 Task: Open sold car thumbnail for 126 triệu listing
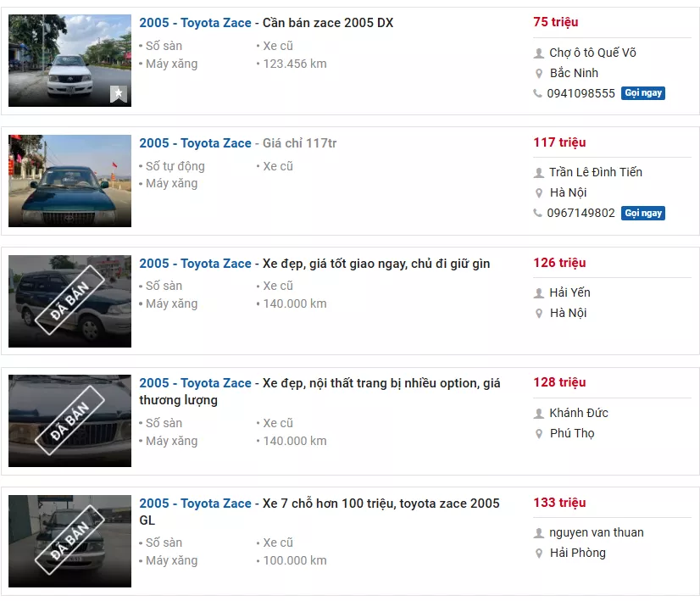69,301
